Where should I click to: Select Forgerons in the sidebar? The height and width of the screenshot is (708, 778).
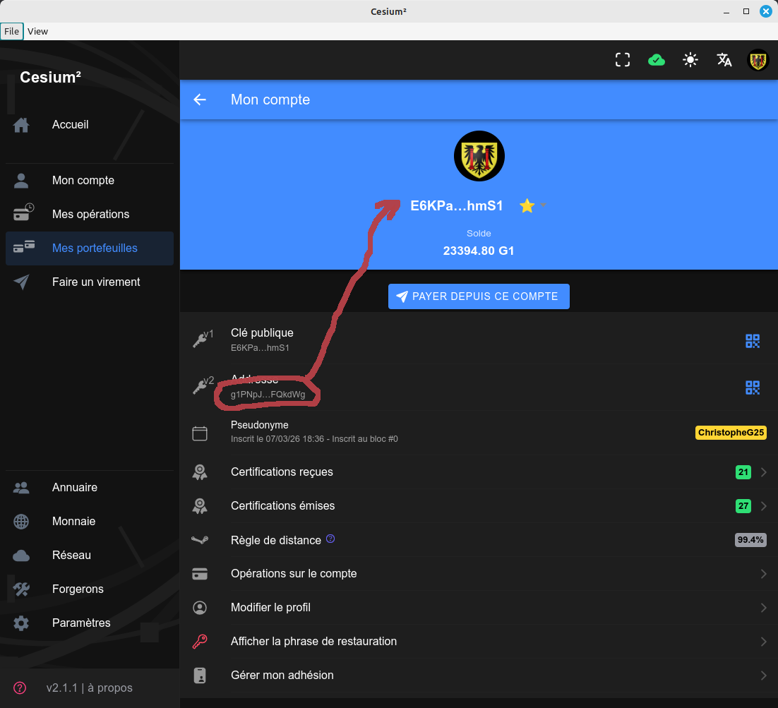pyautogui.click(x=78, y=589)
